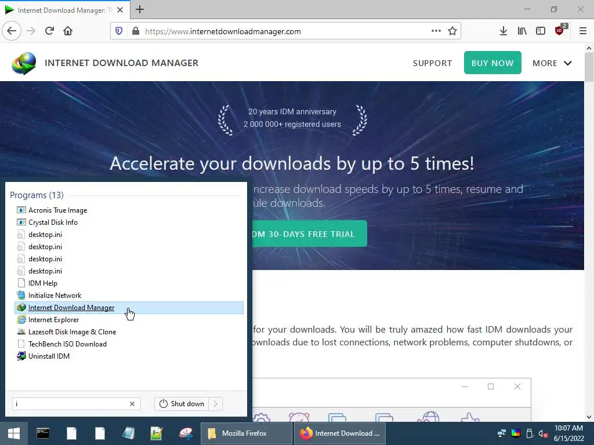Open Firefox hamburger application menu
594x445 pixels.
pyautogui.click(x=583, y=31)
